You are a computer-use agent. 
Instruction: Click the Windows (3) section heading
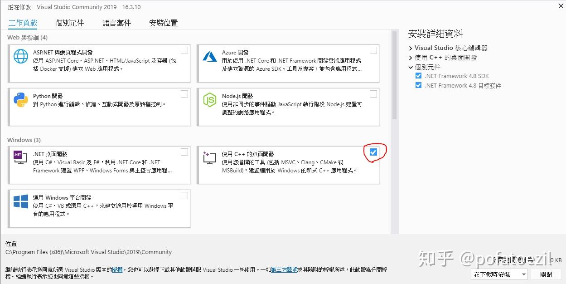coord(24,140)
